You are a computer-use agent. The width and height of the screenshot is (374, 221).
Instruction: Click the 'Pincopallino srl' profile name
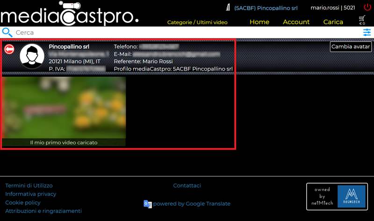tap(69, 46)
